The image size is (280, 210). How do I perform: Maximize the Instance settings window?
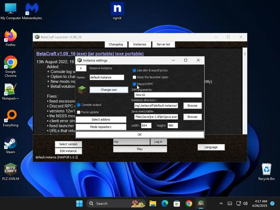(x=186, y=60)
